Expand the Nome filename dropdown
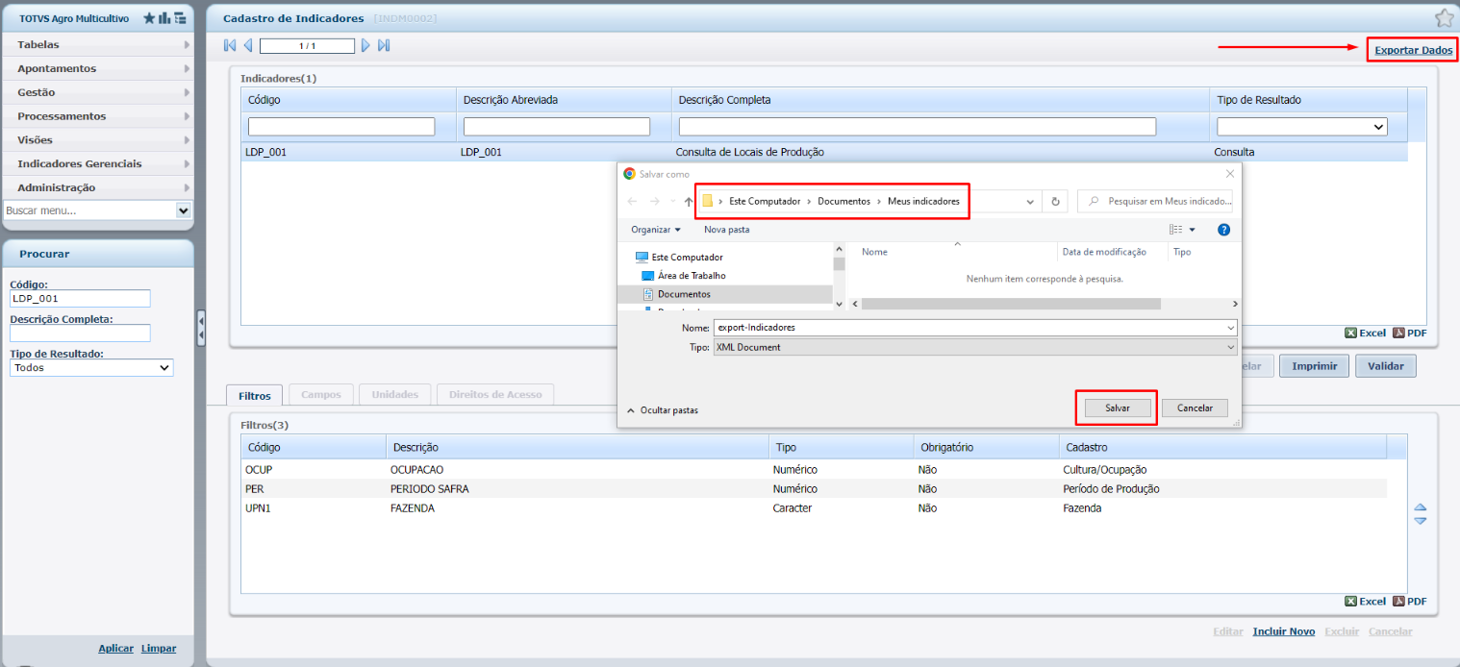The width and height of the screenshot is (1460, 667). pyautogui.click(x=1231, y=328)
